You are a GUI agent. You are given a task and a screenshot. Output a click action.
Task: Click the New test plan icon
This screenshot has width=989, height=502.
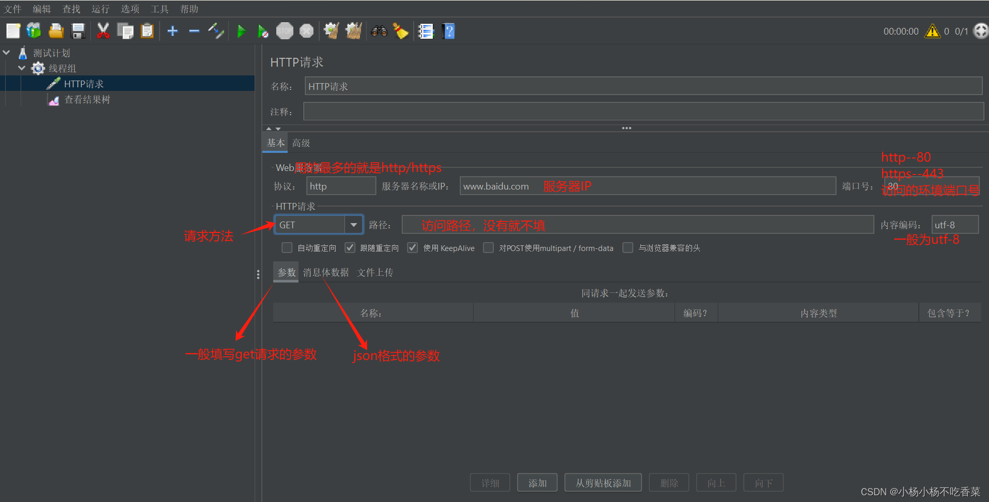click(13, 31)
